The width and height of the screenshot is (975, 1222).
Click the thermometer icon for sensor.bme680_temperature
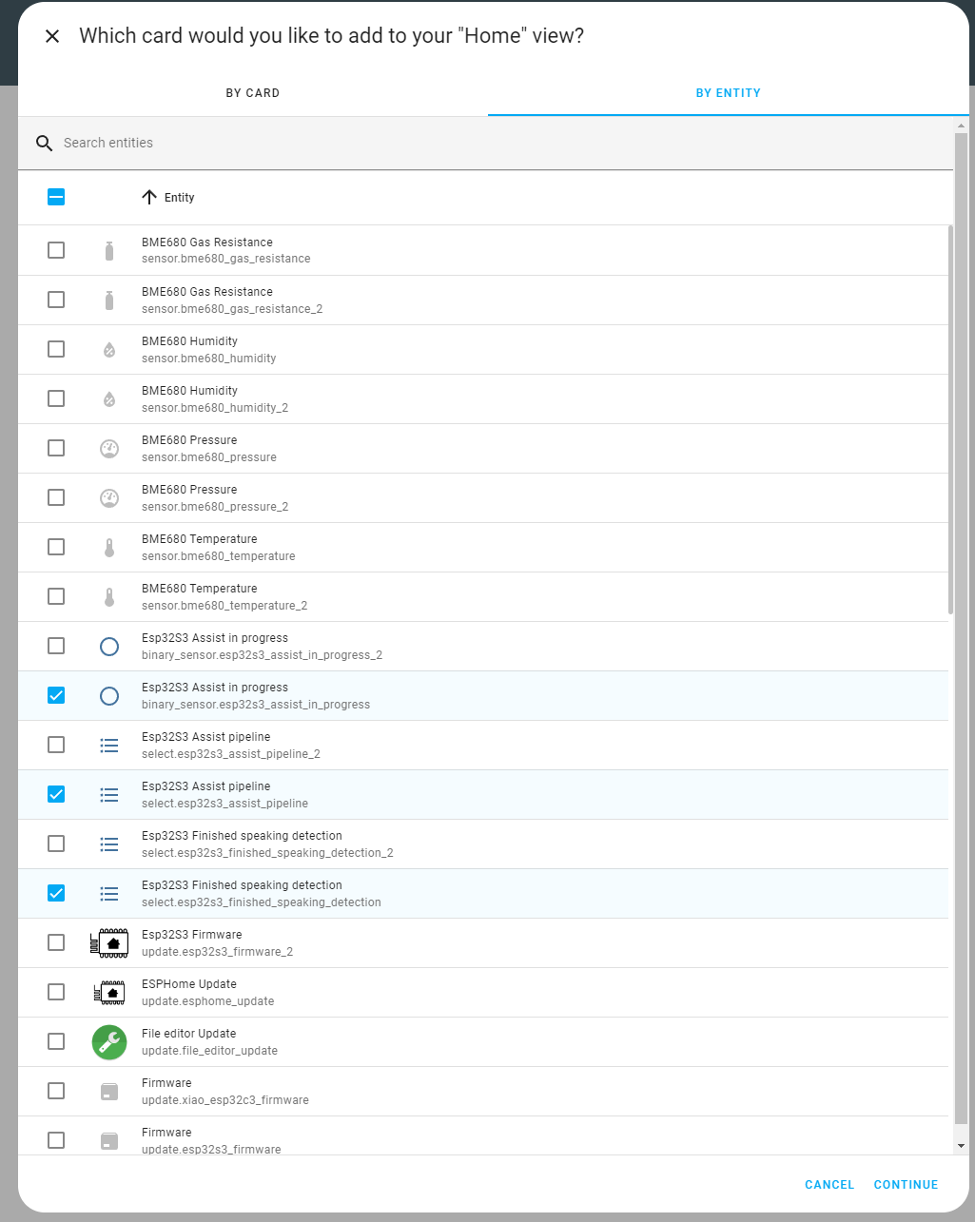[109, 548]
